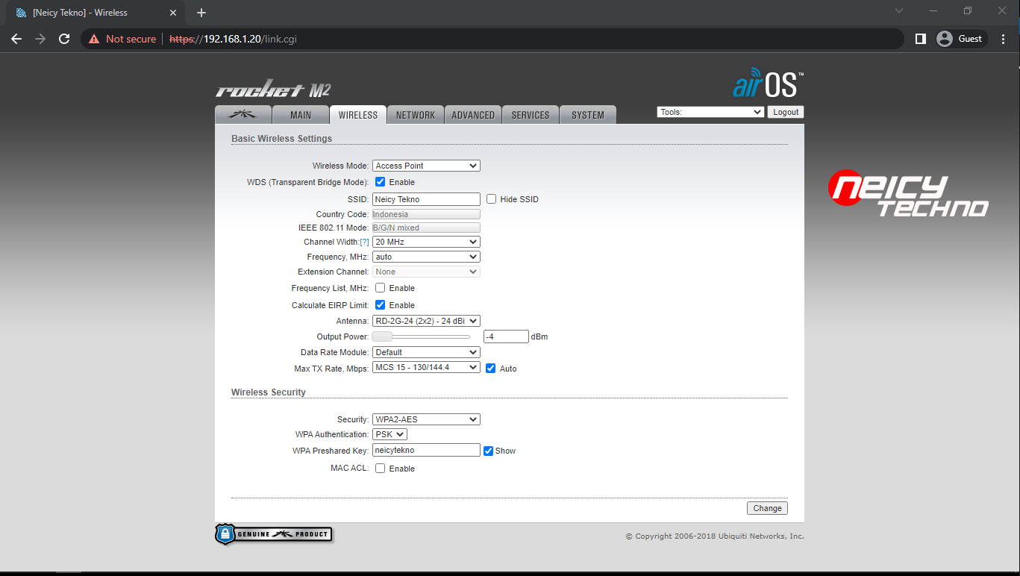Click the Basic Wireless Settings heading
This screenshot has width=1020, height=576.
[281, 139]
